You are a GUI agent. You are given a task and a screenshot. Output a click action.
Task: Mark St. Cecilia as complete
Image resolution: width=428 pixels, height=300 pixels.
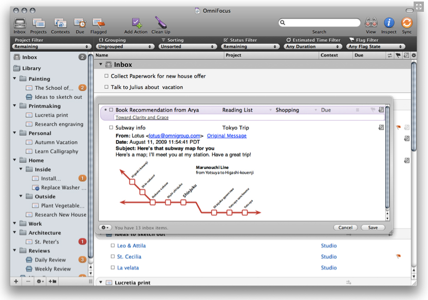[113, 256]
